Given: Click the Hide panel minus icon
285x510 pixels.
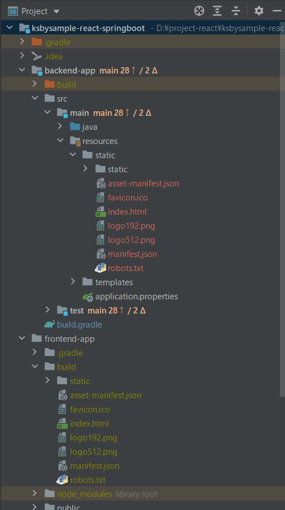Looking at the screenshot, I should click(277, 11).
